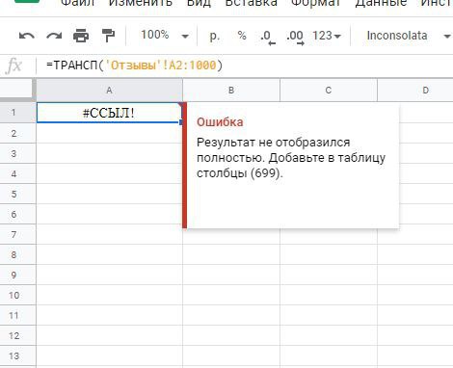This screenshot has width=453, height=368.
Task: Select column B header
Action: tap(231, 91)
